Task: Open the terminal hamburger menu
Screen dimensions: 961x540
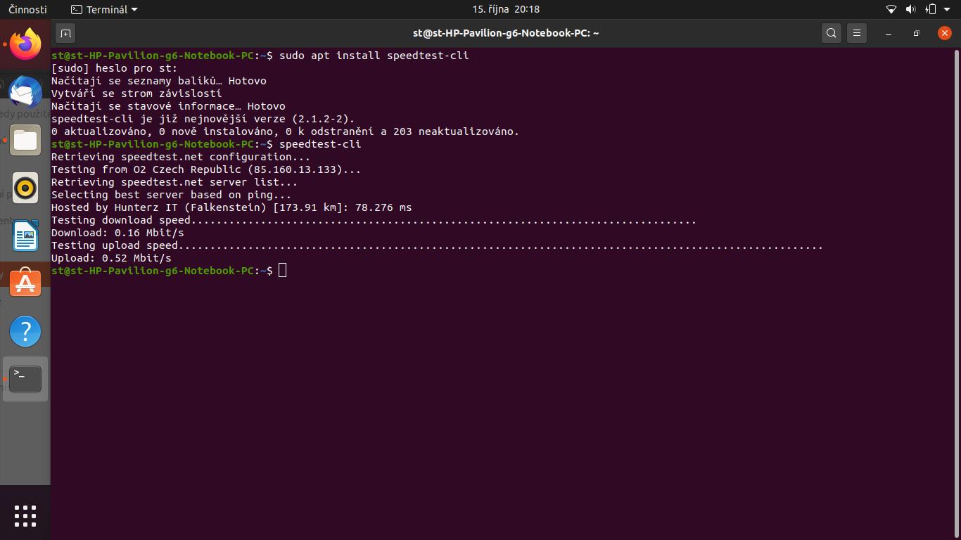Action: 856,33
